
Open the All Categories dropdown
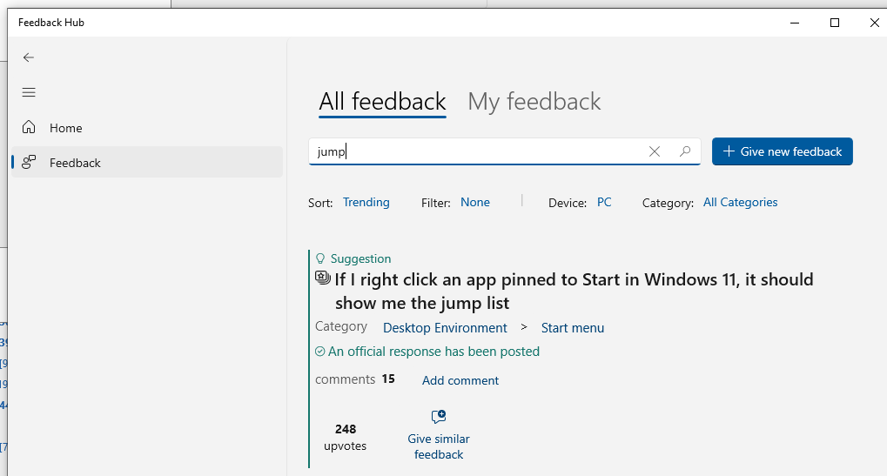point(740,203)
